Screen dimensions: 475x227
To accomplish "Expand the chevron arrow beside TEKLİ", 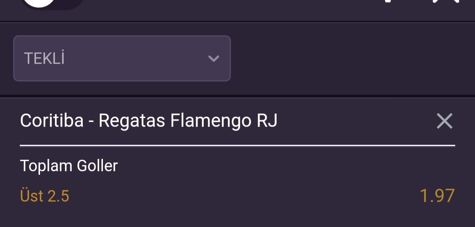I will coord(214,58).
